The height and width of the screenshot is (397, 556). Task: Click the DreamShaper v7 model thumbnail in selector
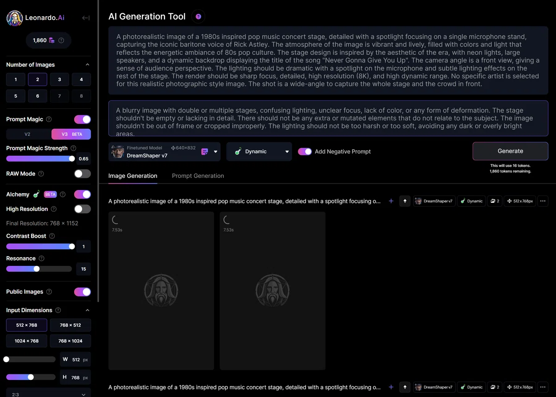click(x=118, y=151)
